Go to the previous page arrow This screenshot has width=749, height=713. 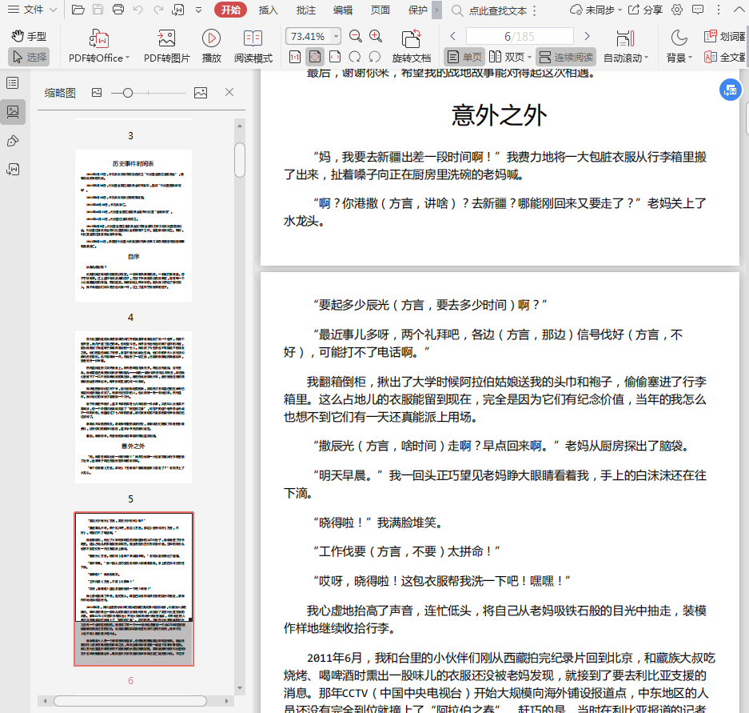click(453, 36)
